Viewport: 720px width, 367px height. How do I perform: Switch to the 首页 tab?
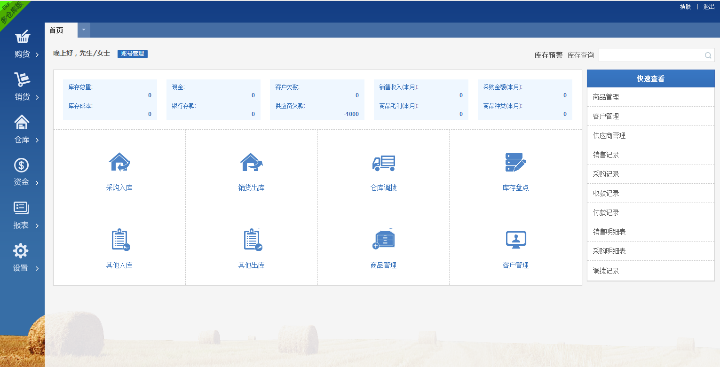tap(55, 29)
